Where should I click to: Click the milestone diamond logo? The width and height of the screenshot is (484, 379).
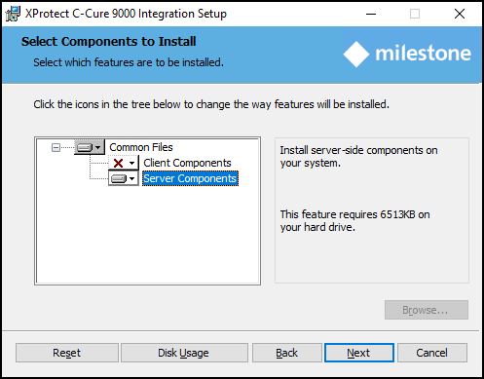[x=356, y=54]
